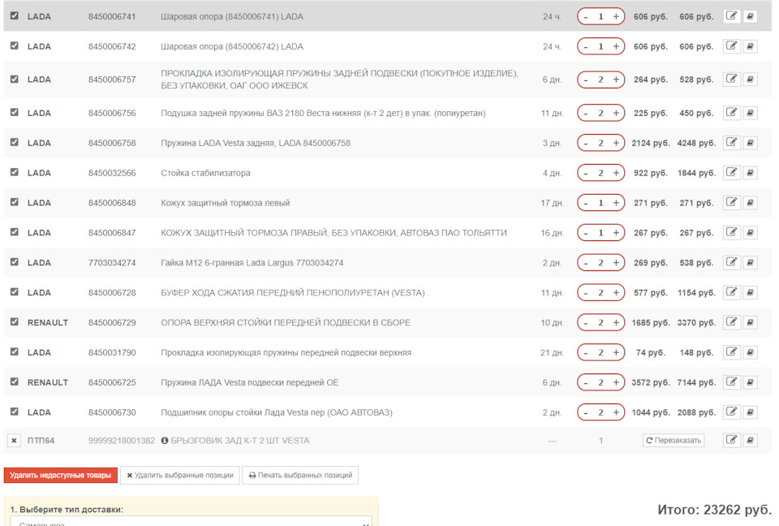Click the book icon for part 8450006758
Image resolution: width=779 pixels, height=526 pixels.
pos(750,143)
